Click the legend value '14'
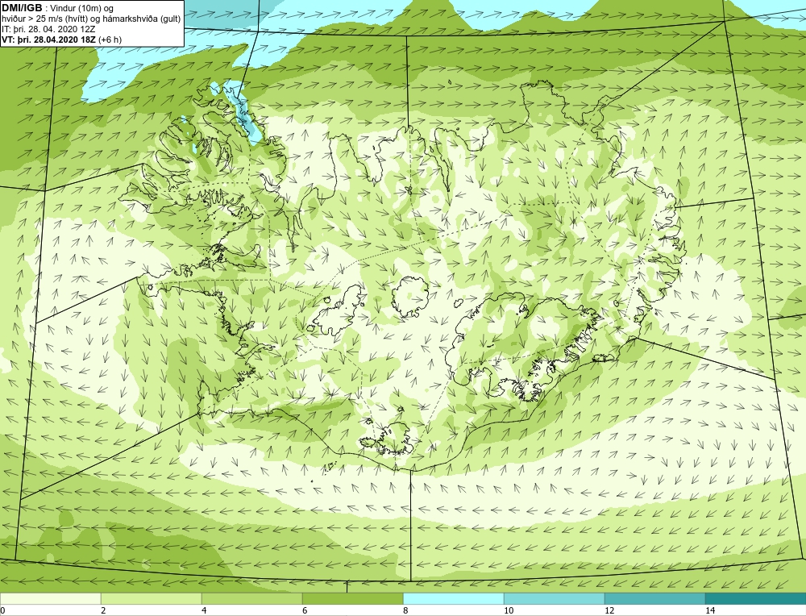Image resolution: width=806 pixels, height=616 pixels. point(710,610)
